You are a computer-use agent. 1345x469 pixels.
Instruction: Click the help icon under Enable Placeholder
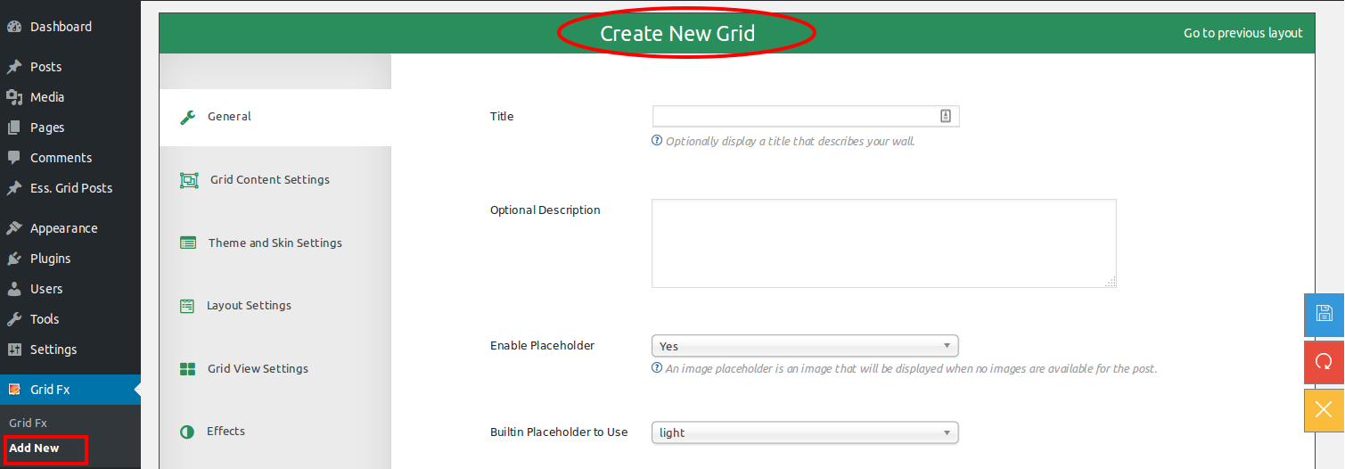[657, 368]
